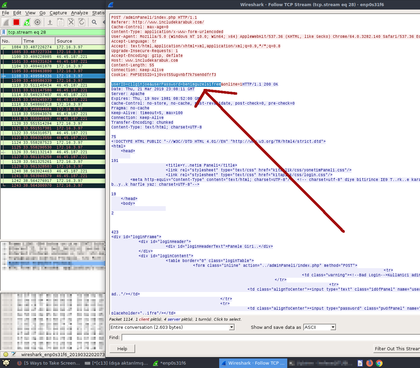This screenshot has height=368, width=420.
Task: Click the 'Content-Length: 55' header line
Action: [x=133, y=65]
